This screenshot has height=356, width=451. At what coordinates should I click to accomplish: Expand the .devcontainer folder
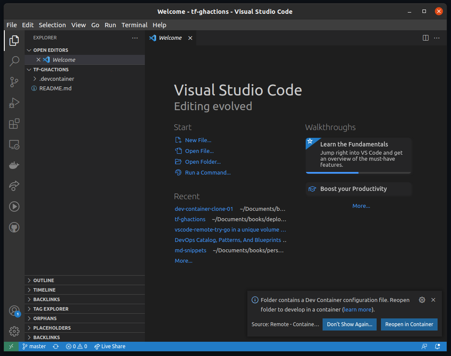click(85, 79)
